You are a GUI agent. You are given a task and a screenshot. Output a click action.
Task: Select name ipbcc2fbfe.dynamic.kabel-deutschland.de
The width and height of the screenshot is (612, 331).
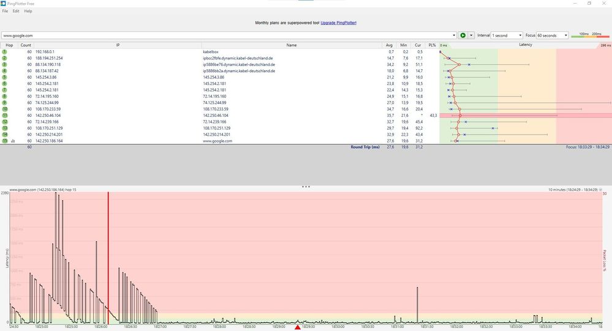(238, 58)
